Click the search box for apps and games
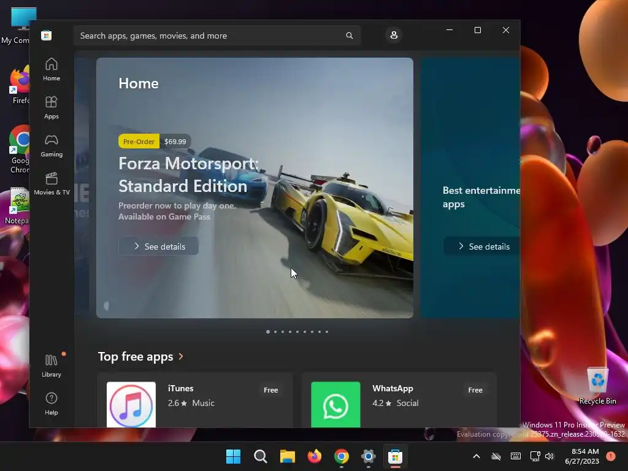 tap(217, 36)
